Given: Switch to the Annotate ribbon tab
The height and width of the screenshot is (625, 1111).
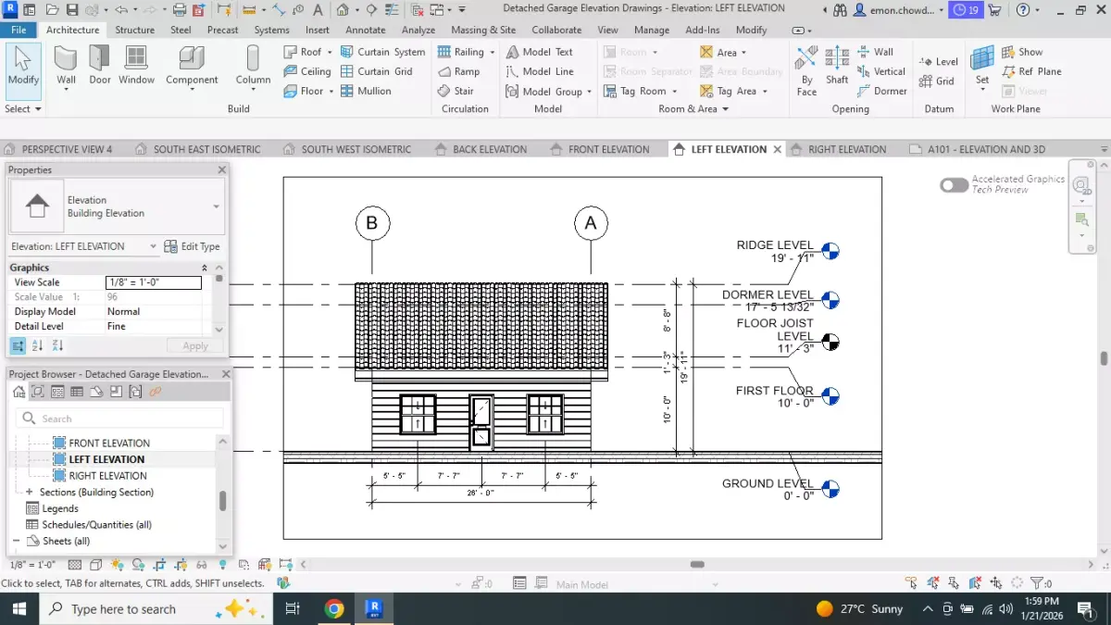Looking at the screenshot, I should 366,30.
